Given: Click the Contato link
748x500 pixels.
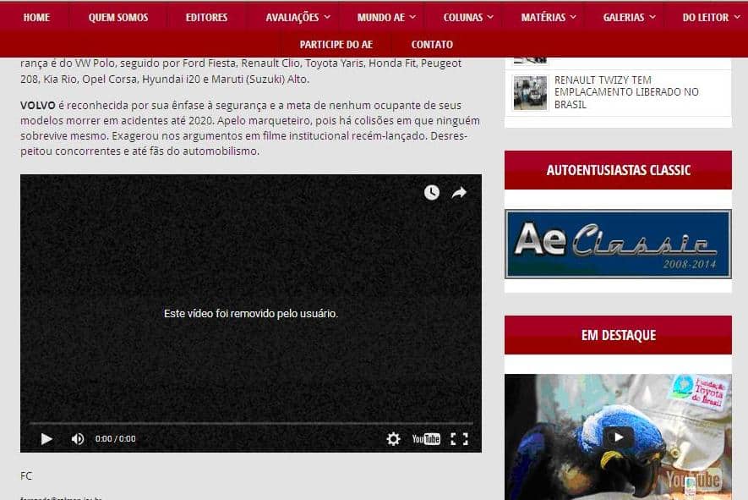Looking at the screenshot, I should (x=432, y=45).
